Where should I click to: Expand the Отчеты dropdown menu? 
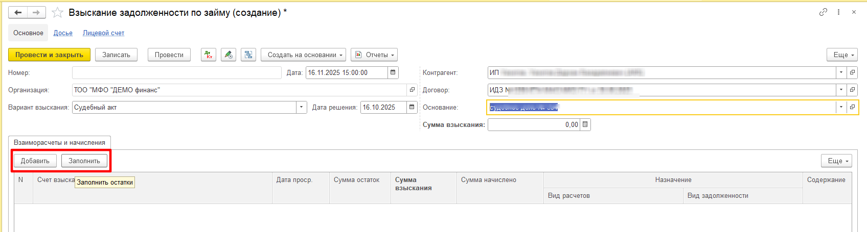click(374, 55)
